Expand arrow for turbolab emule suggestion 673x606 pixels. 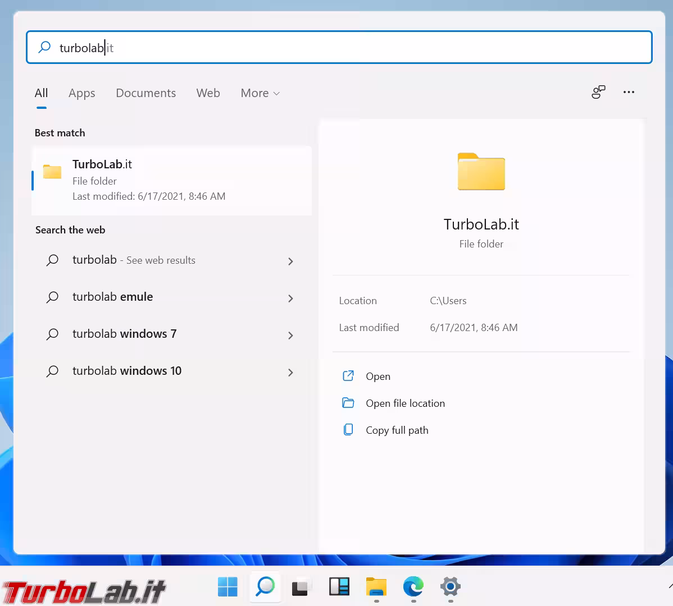(290, 299)
